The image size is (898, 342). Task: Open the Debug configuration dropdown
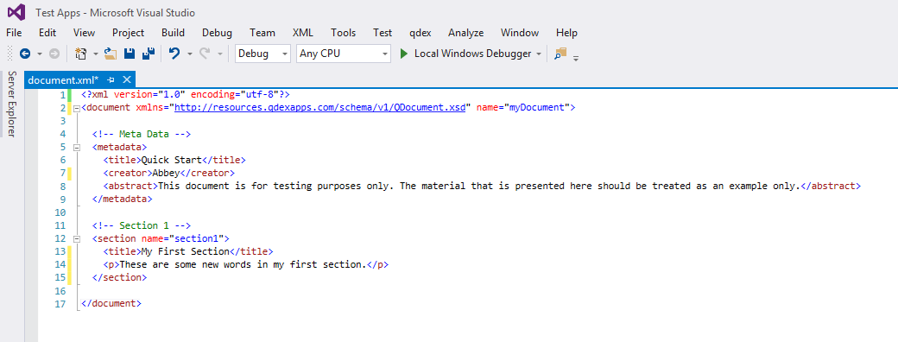(x=262, y=54)
